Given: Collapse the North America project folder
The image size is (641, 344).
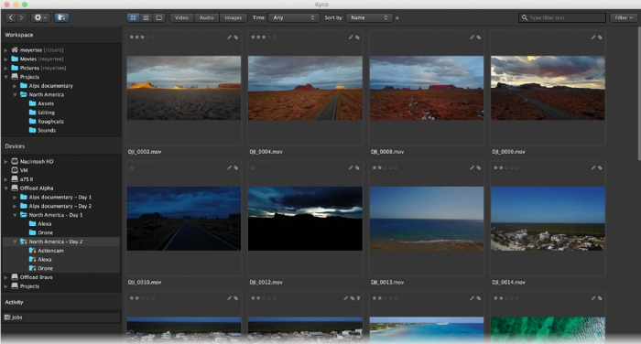Looking at the screenshot, I should point(15,95).
